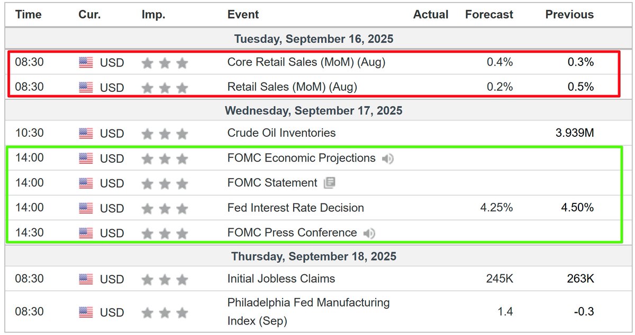Image resolution: width=635 pixels, height=335 pixels.
Task: Click speaker icon beside FOMC Economic Projections
Action: (388, 159)
